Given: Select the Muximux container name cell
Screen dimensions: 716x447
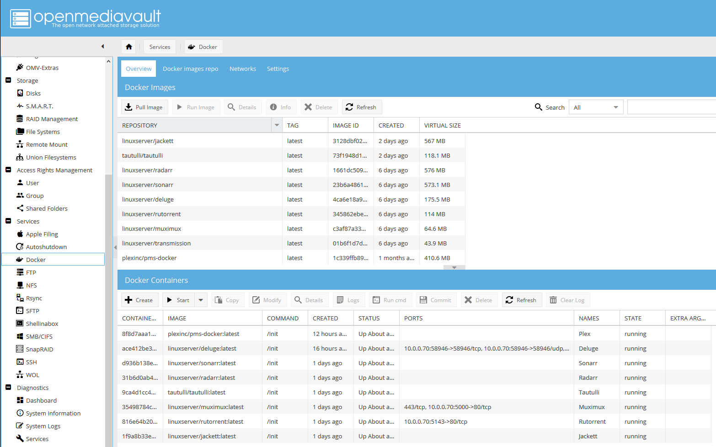Looking at the screenshot, I should click(x=597, y=407).
